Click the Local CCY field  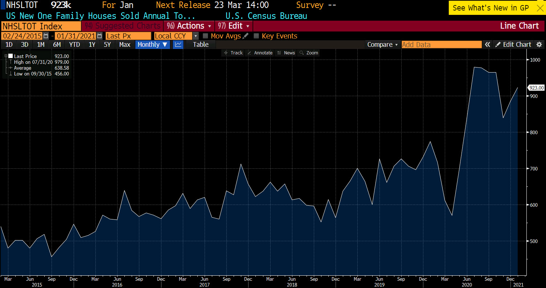click(x=173, y=36)
